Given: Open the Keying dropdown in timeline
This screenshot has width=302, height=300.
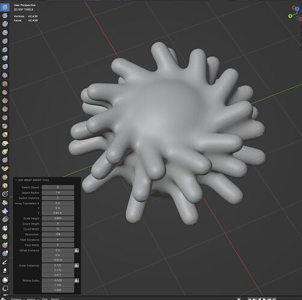Looking at the screenshot, I should [x=32, y=299].
